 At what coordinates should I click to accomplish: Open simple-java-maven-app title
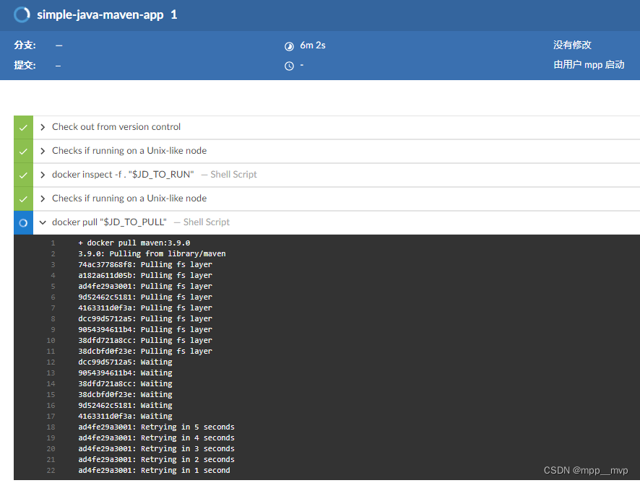point(100,15)
